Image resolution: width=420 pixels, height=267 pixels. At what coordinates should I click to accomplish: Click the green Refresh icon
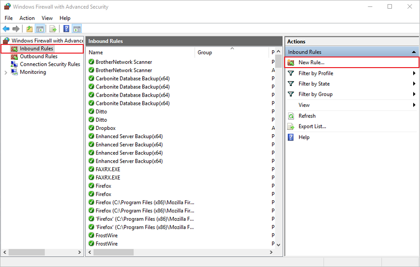(x=291, y=116)
